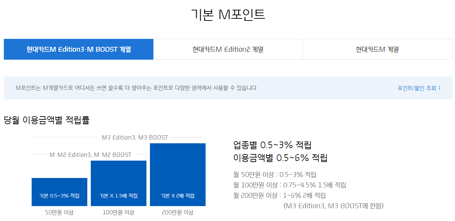Viewport: 455px width, 221px height.
Task: Click the M포인트 description info banner text
Action: (x=137, y=88)
